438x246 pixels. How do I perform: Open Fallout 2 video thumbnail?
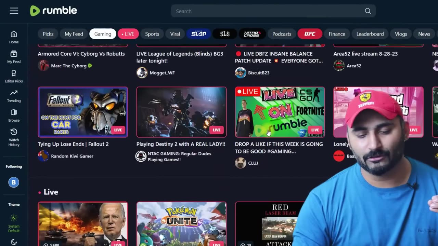coord(83,112)
